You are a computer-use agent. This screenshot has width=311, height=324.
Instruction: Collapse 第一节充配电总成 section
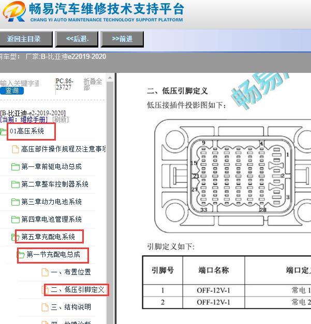click(53, 254)
